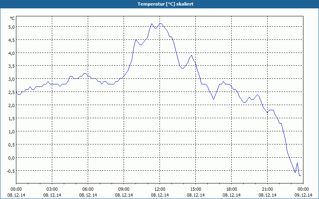Click the '08.12.14' date under 09:00
The image size is (319, 199).
(124, 195)
